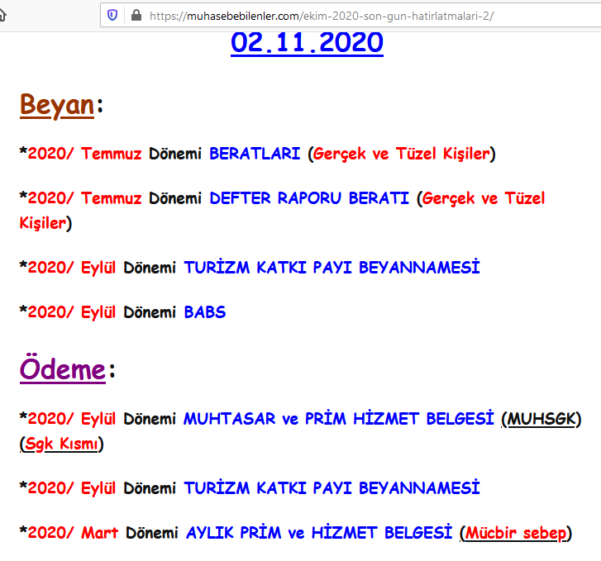The image size is (601, 561).
Task: Open the tracking protection shield icon
Action: [112, 16]
